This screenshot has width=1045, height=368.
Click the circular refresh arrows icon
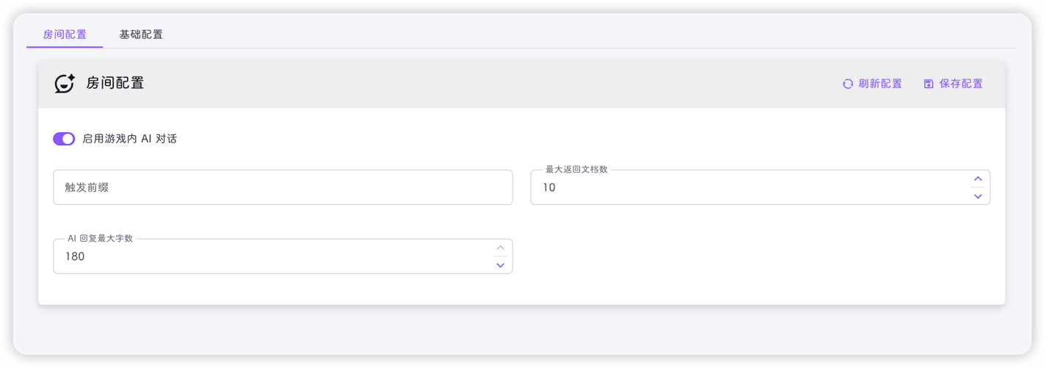(x=847, y=84)
